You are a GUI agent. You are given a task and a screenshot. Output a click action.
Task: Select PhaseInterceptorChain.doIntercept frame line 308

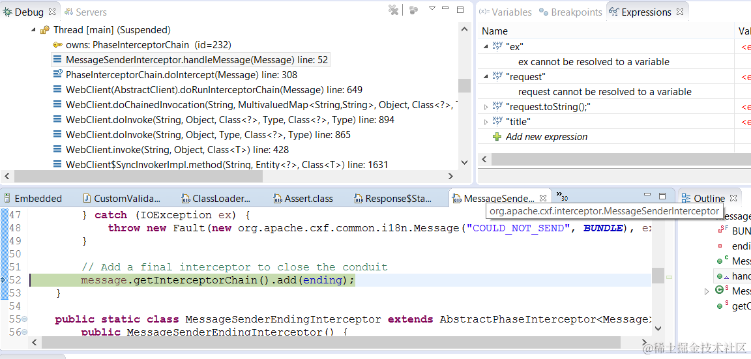pyautogui.click(x=181, y=75)
